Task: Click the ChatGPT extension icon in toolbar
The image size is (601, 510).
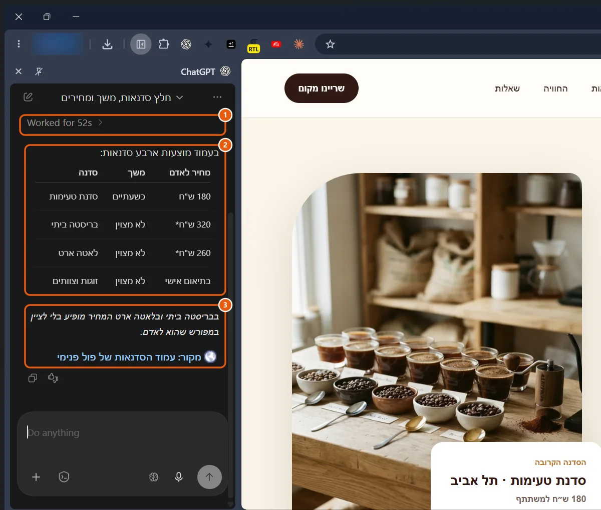Action: (186, 44)
